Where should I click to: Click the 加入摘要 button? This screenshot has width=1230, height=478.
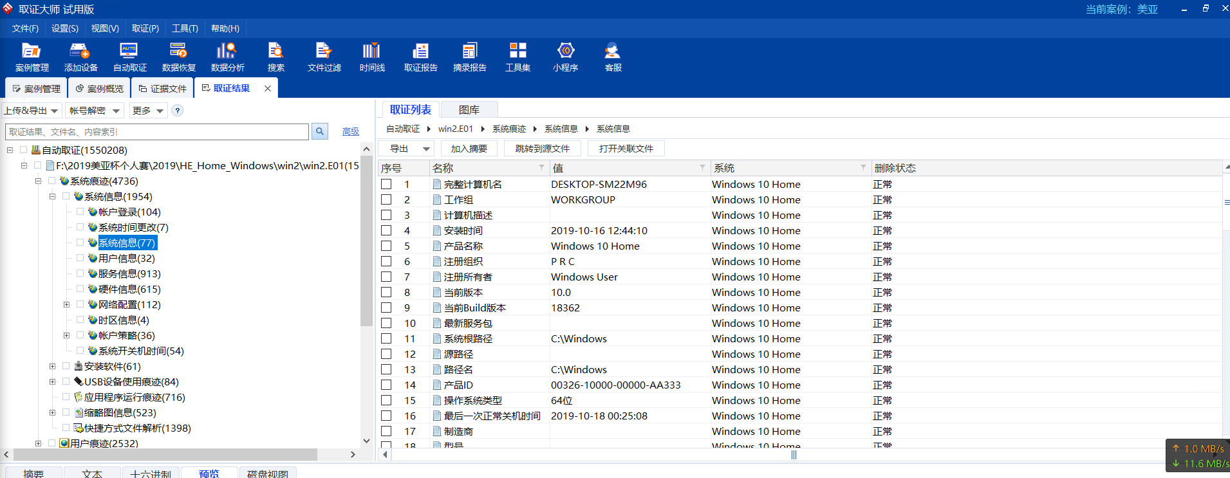(469, 149)
